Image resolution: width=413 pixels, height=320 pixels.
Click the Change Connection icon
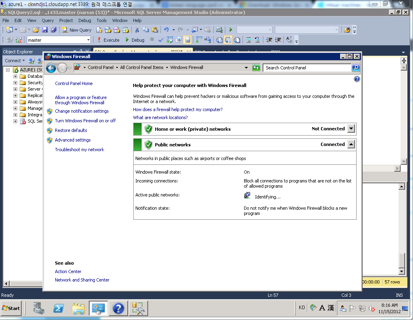(x=18, y=40)
